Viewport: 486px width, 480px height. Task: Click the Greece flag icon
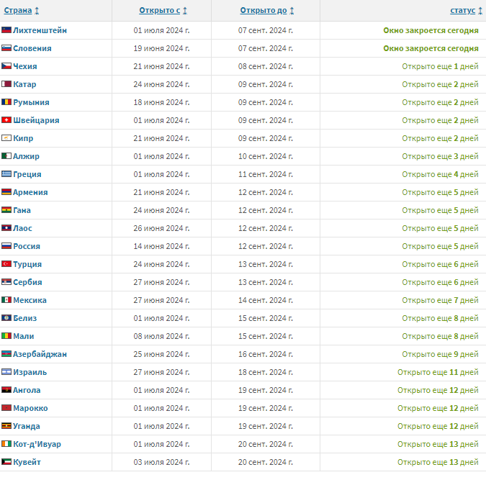(x=6, y=174)
